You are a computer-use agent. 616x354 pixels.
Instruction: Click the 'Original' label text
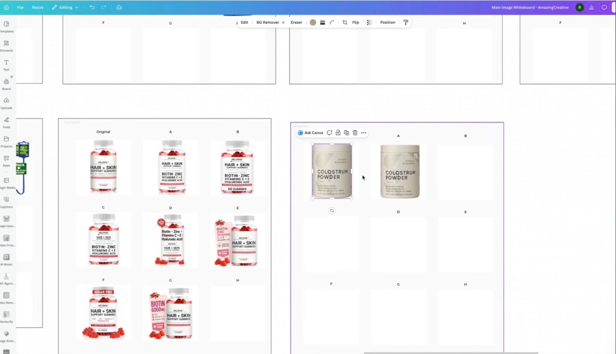click(103, 132)
